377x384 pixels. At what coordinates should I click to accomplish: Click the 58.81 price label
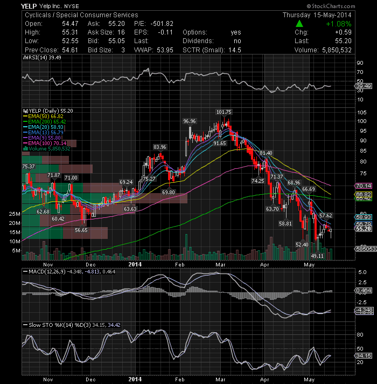point(285,224)
